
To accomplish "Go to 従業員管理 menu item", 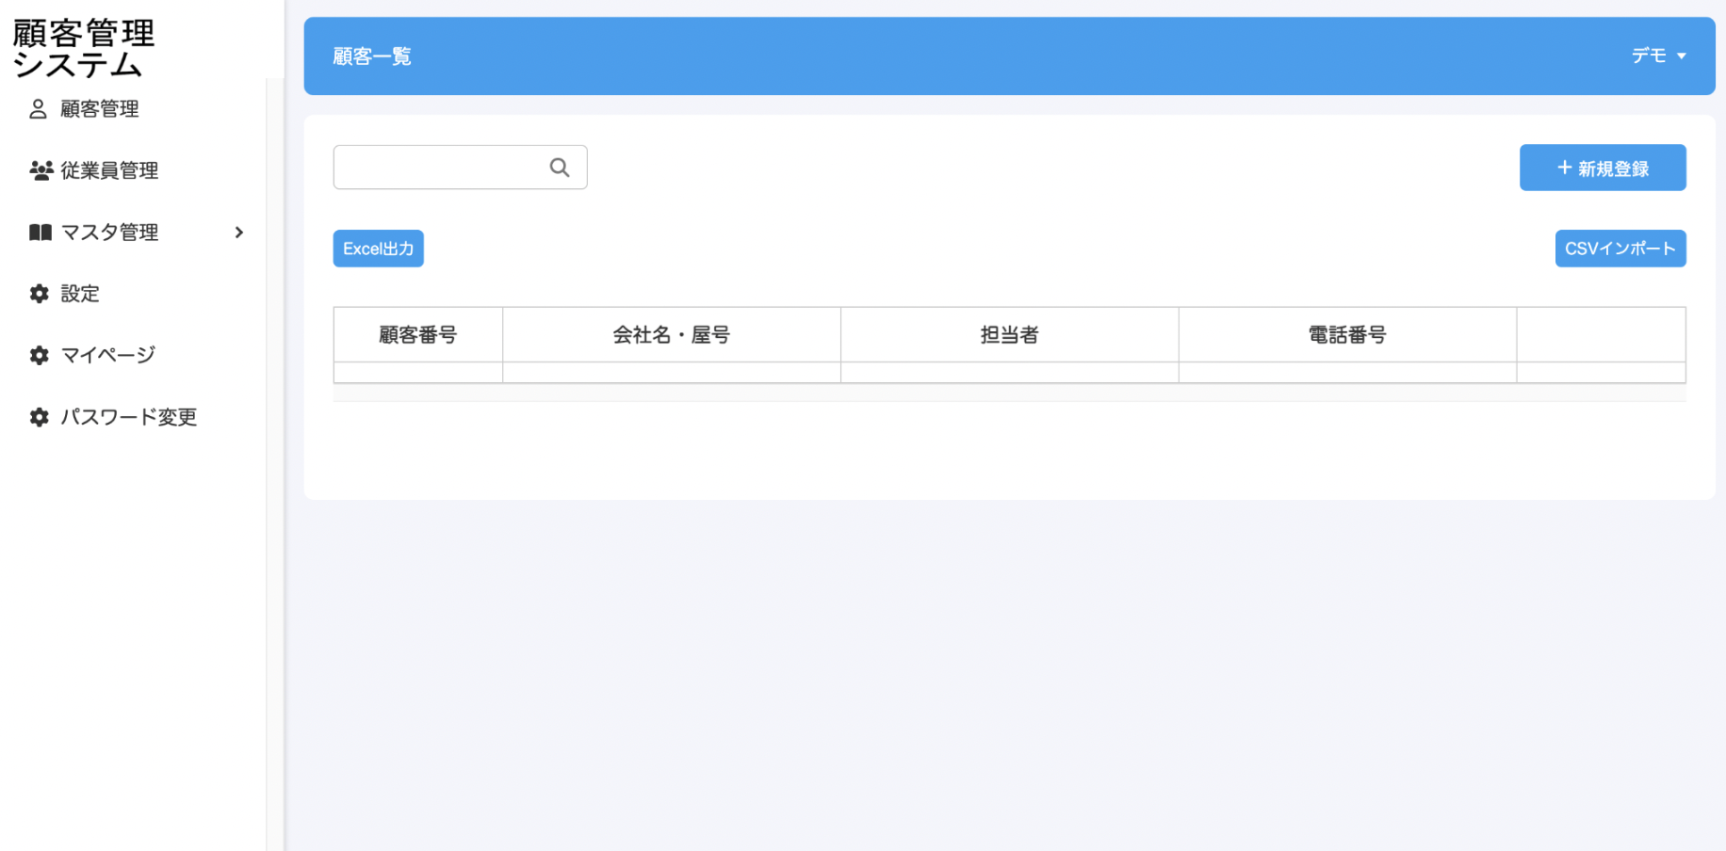I will [x=109, y=170].
